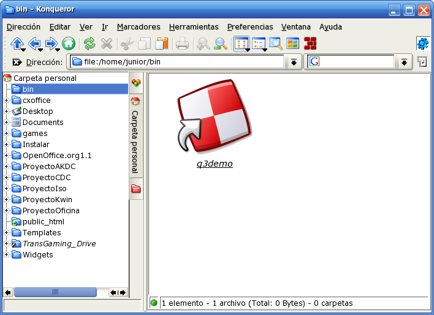
Task: Click the sidebar scrollbar left arrow
Action: 8,292
